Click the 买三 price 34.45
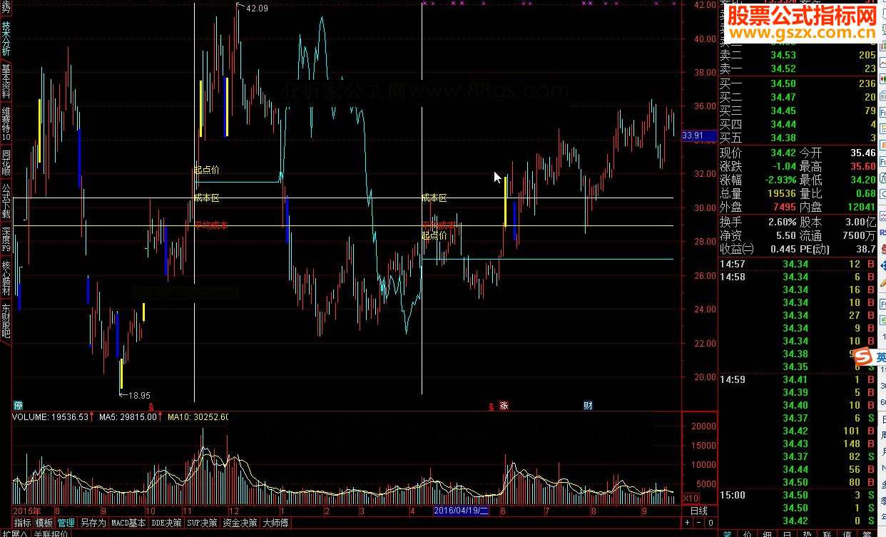This screenshot has width=886, height=537. (x=783, y=111)
